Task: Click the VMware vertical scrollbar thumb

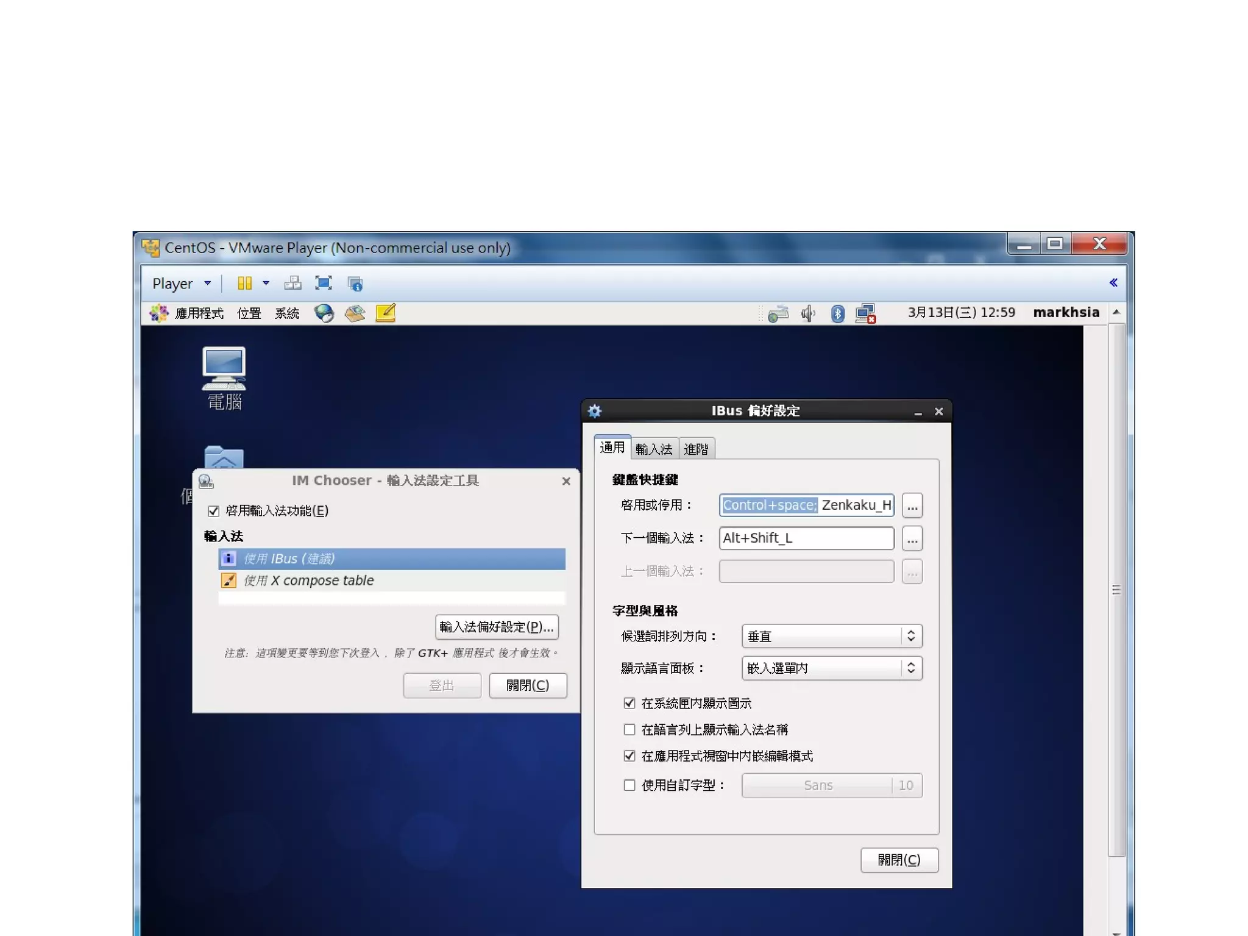Action: [x=1116, y=590]
